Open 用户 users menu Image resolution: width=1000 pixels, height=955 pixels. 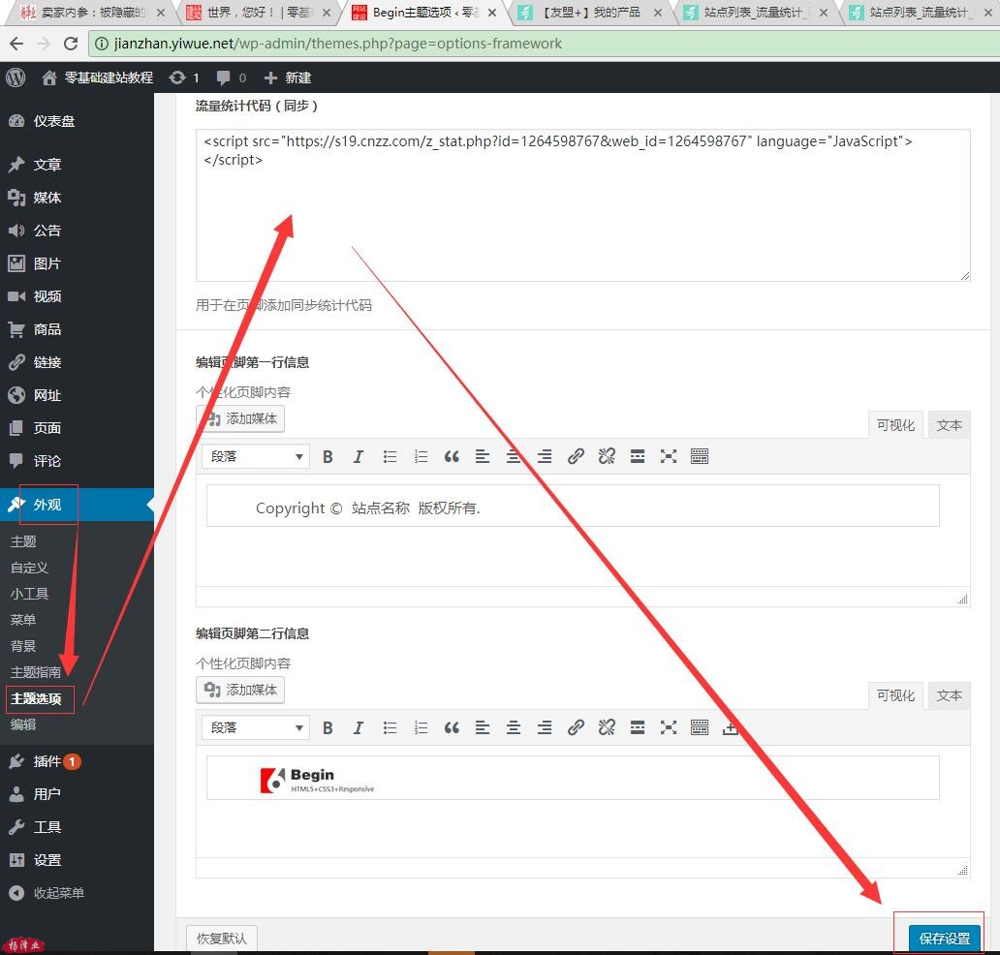point(77,793)
